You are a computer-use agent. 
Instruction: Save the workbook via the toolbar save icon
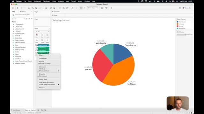coord(29,8)
